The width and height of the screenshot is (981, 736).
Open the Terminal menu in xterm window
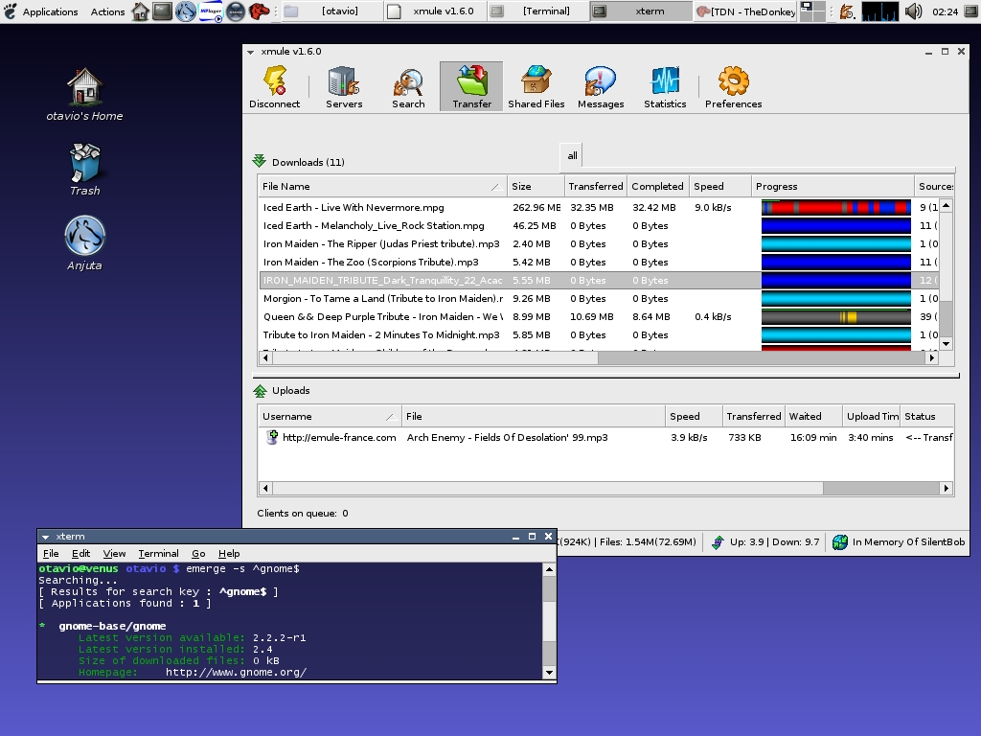click(158, 553)
